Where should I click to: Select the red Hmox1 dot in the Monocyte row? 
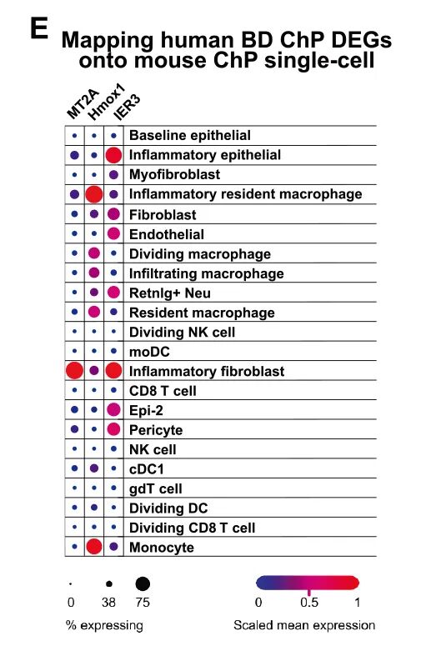click(x=94, y=546)
